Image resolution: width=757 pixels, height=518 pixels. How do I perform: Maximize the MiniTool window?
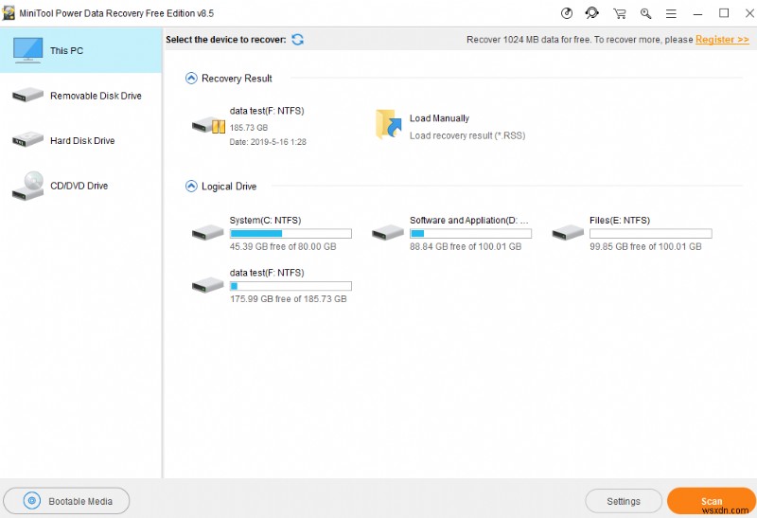[x=724, y=13]
